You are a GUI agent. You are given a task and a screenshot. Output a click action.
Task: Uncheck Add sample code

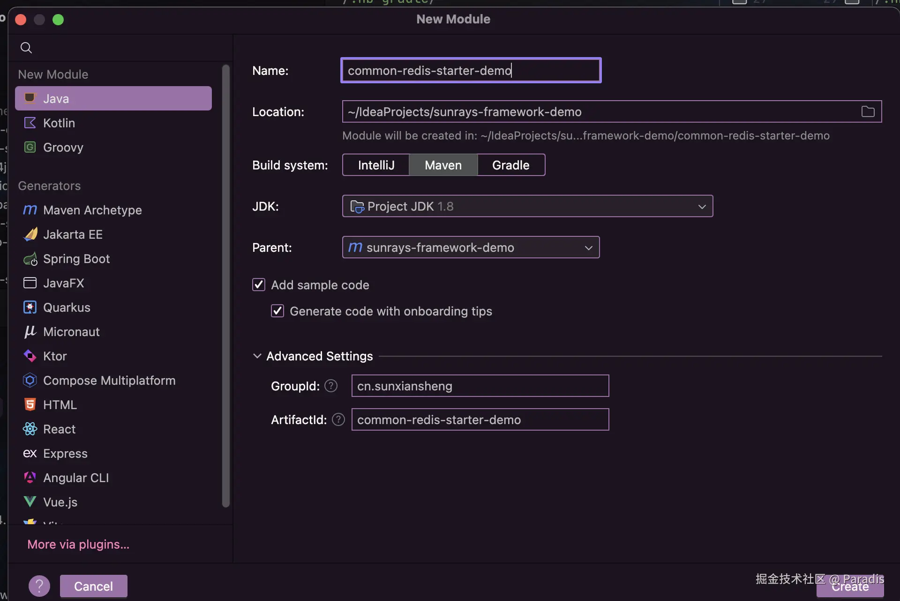click(x=259, y=285)
